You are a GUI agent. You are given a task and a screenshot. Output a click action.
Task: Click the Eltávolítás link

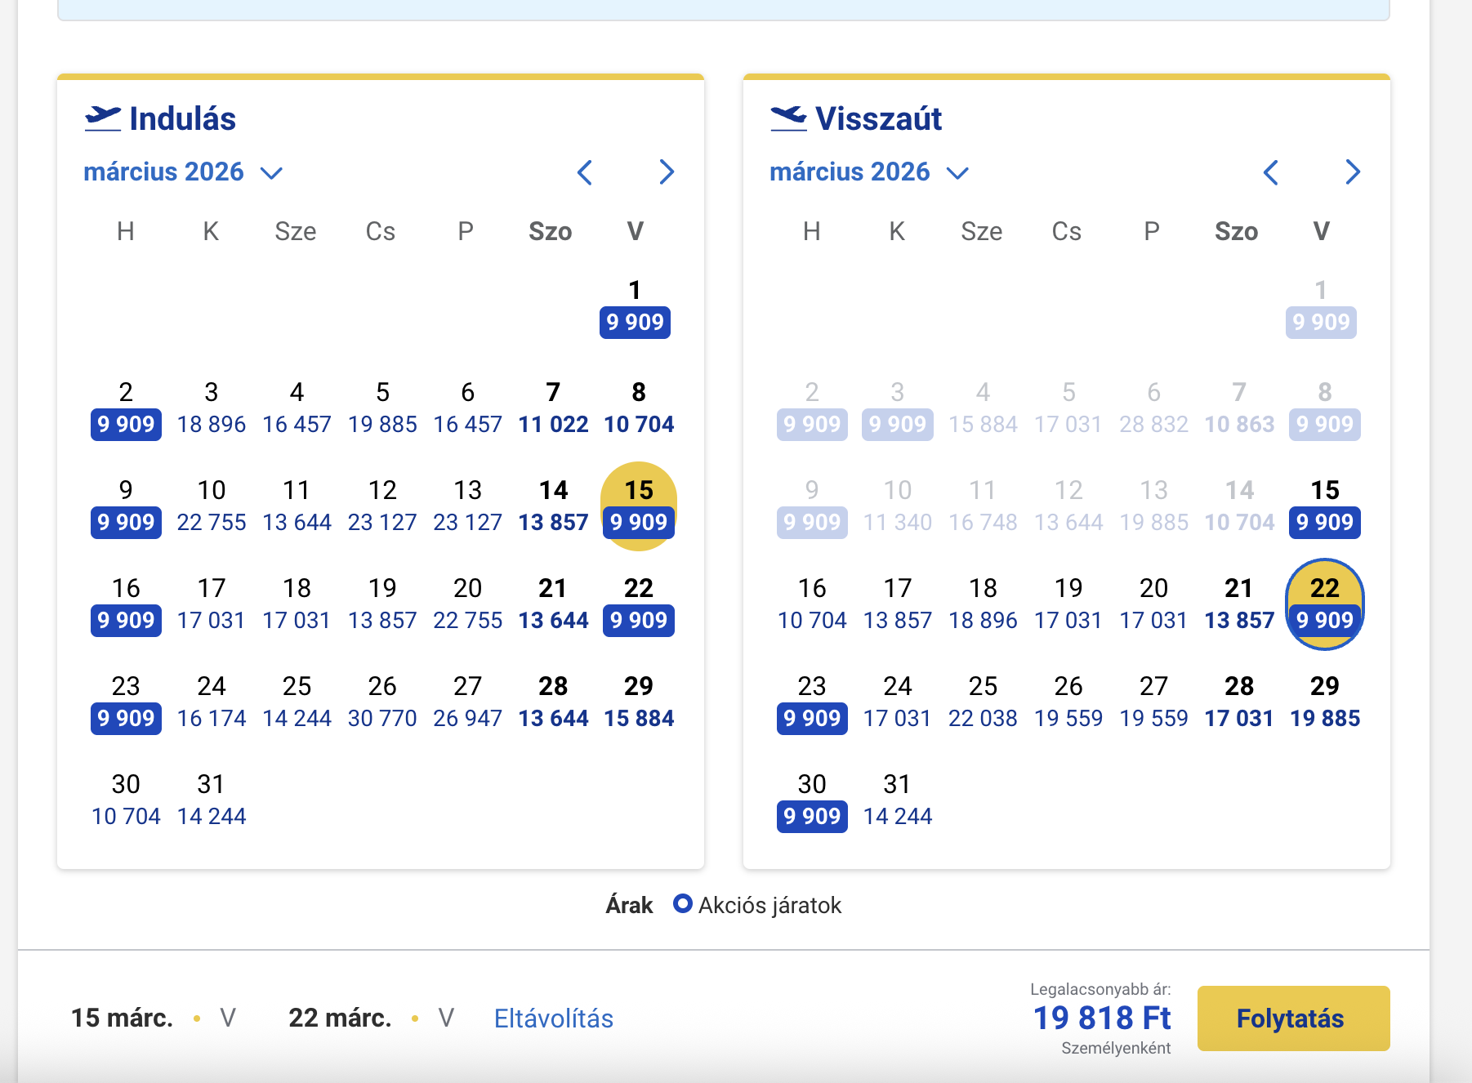pos(553,1018)
